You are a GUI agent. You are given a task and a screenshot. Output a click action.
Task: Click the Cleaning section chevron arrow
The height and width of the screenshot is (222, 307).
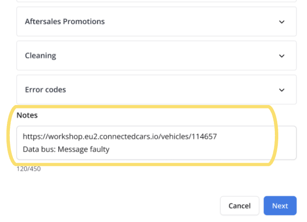pyautogui.click(x=282, y=56)
